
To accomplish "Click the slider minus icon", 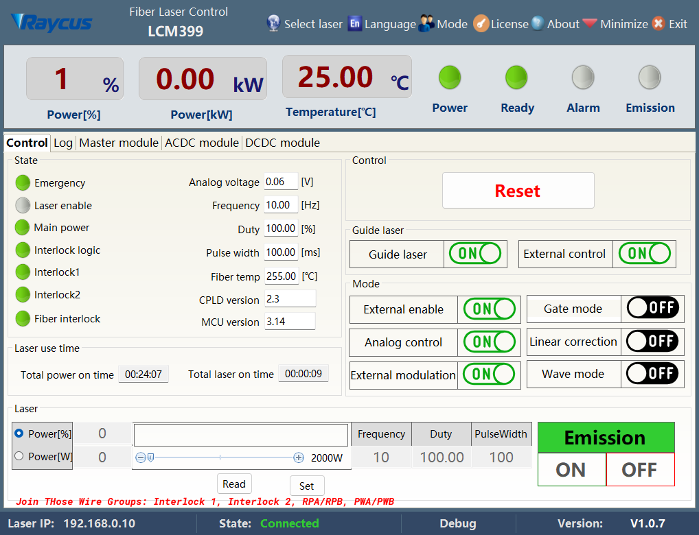I will [x=140, y=457].
